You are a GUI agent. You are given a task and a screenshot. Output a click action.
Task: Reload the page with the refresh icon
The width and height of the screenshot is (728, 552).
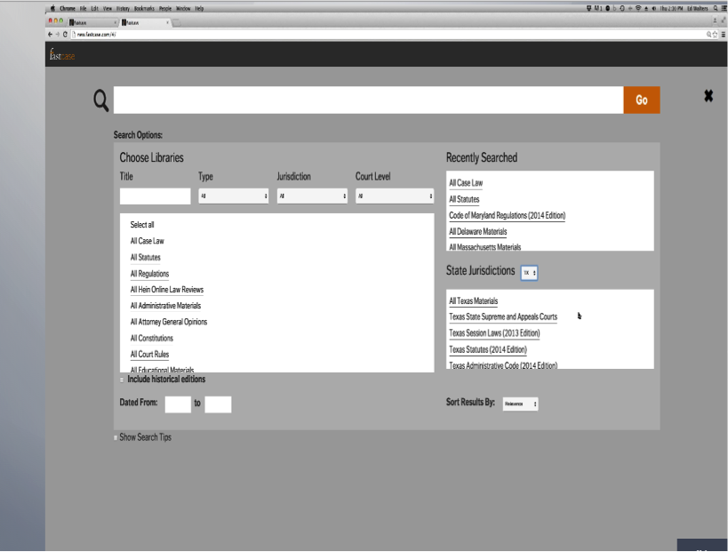[65, 35]
